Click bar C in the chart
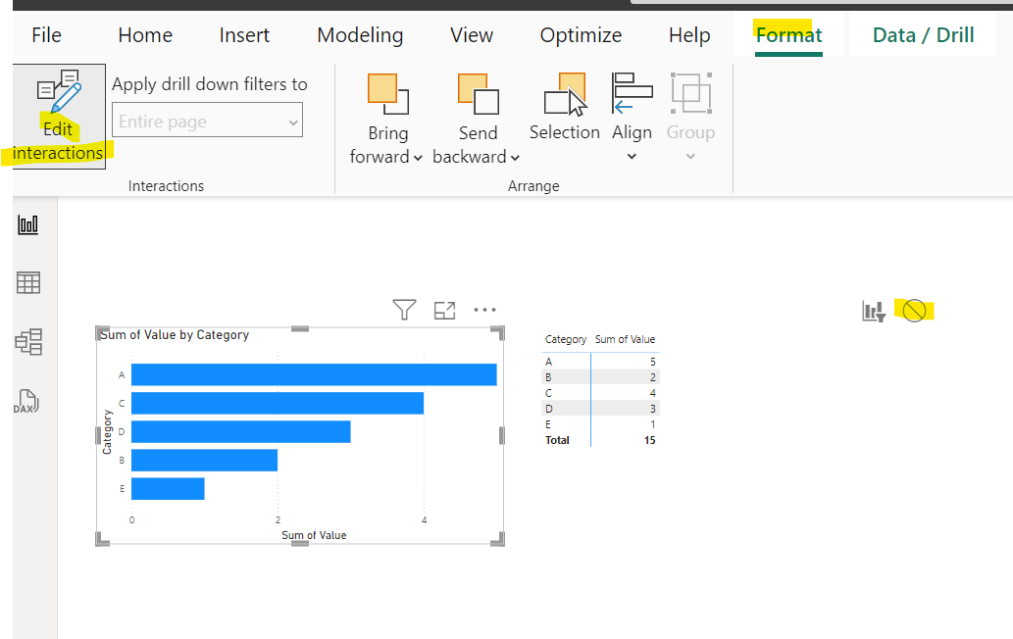Image resolution: width=1013 pixels, height=639 pixels. (278, 404)
